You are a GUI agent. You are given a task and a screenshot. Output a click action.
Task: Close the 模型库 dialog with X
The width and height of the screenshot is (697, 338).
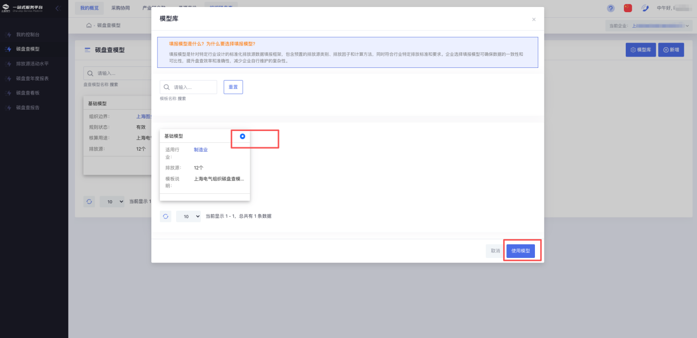534,20
